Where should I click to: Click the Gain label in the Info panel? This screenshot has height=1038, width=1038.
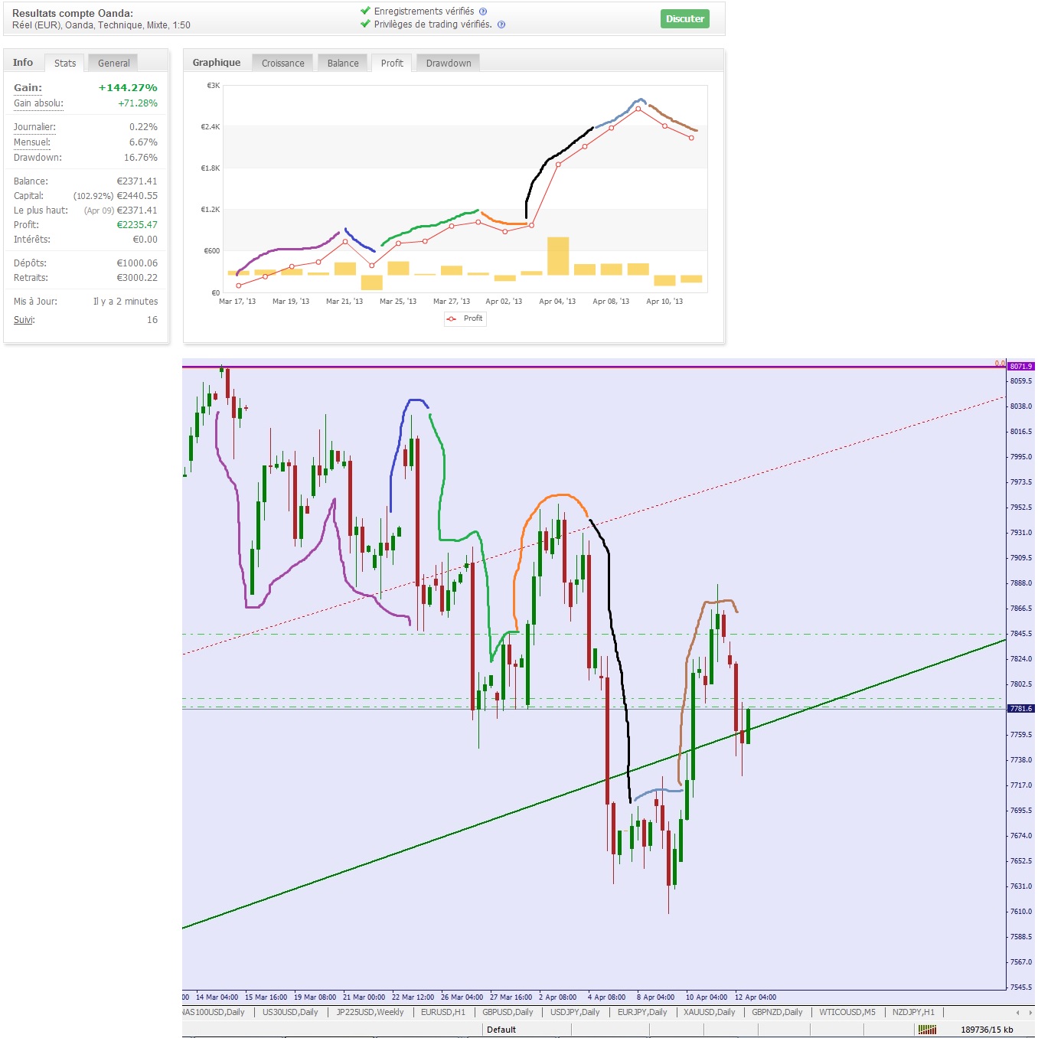(x=28, y=88)
